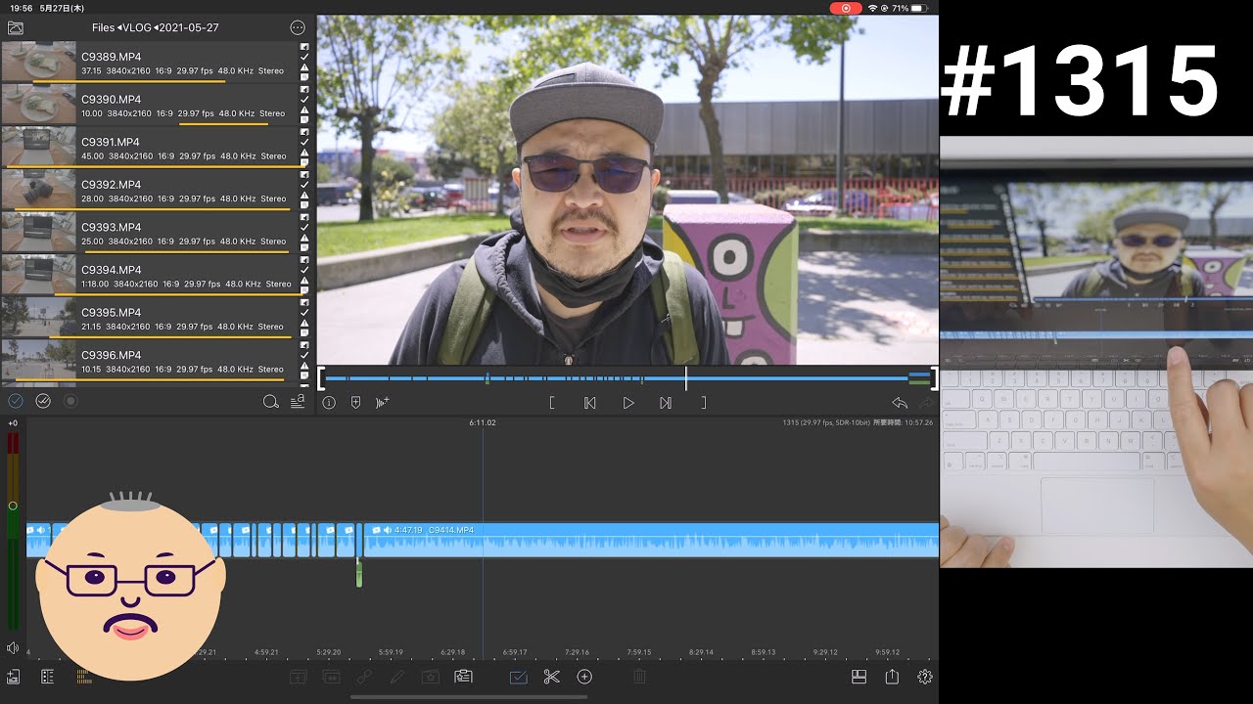Viewport: 1253px width, 704px height.
Task: Click the iPad screen recording indicator
Action: 846,8
